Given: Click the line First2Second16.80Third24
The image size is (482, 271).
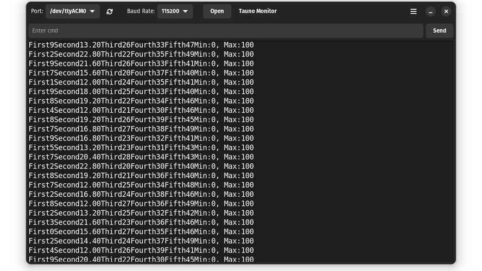Looking at the screenshot, I should [x=141, y=194].
